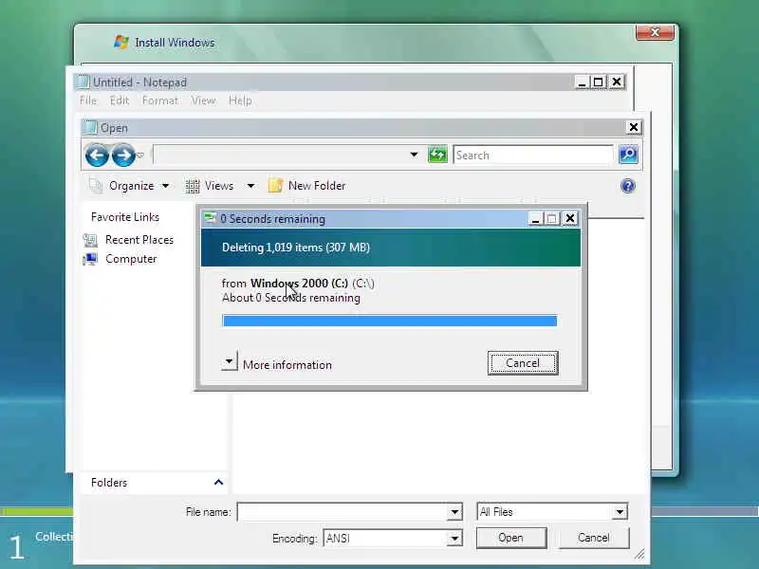Open recent pages arrow beside Forward button
The width and height of the screenshot is (759, 569).
coord(140,156)
